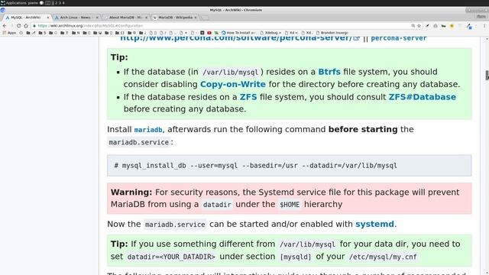
Task: Click the secure padlock icon in address bar
Action: 34,26
